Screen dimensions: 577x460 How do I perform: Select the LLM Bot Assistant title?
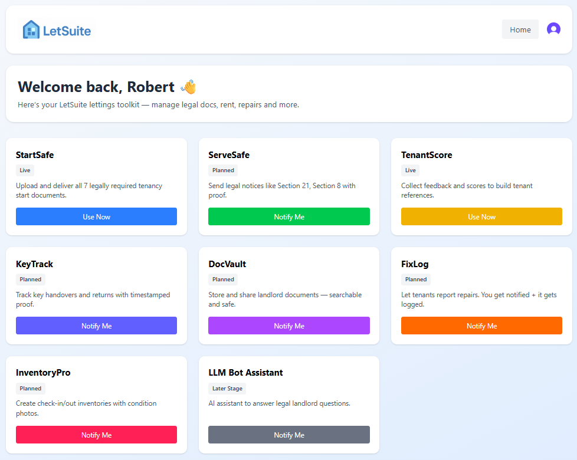245,373
